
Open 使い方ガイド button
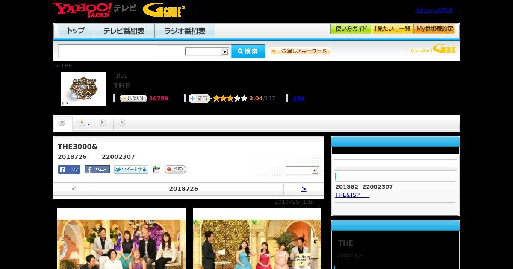click(351, 29)
